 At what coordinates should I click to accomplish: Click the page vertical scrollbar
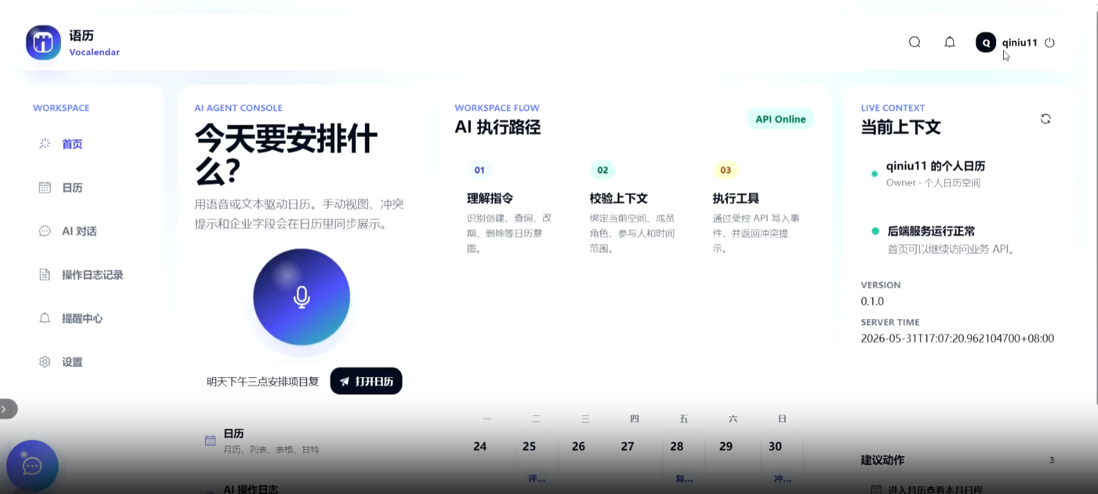click(1095, 208)
